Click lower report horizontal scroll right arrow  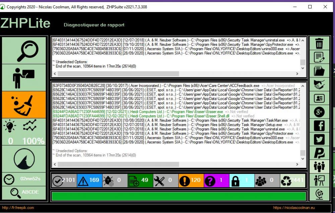297,164
